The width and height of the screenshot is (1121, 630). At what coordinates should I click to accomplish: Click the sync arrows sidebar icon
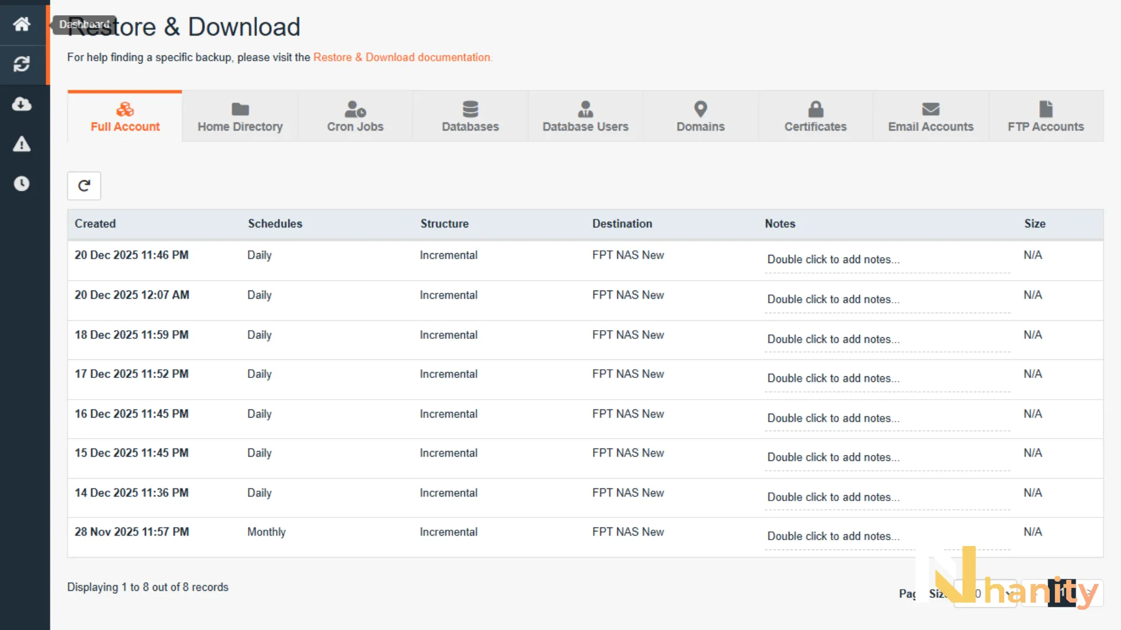22,64
